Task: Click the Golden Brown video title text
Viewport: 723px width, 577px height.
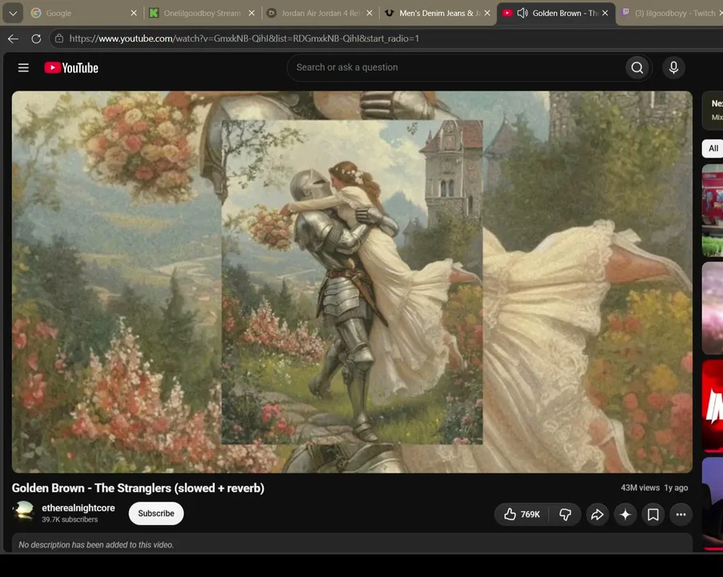Action: click(x=138, y=488)
